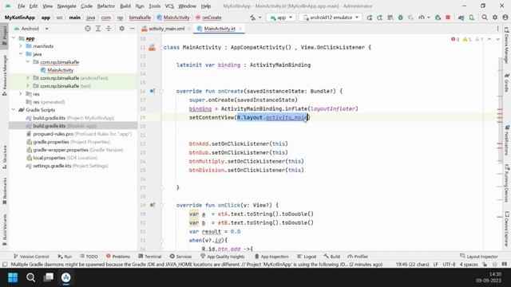
Task: Open the VCS menu
Action: pyautogui.click(x=169, y=6)
